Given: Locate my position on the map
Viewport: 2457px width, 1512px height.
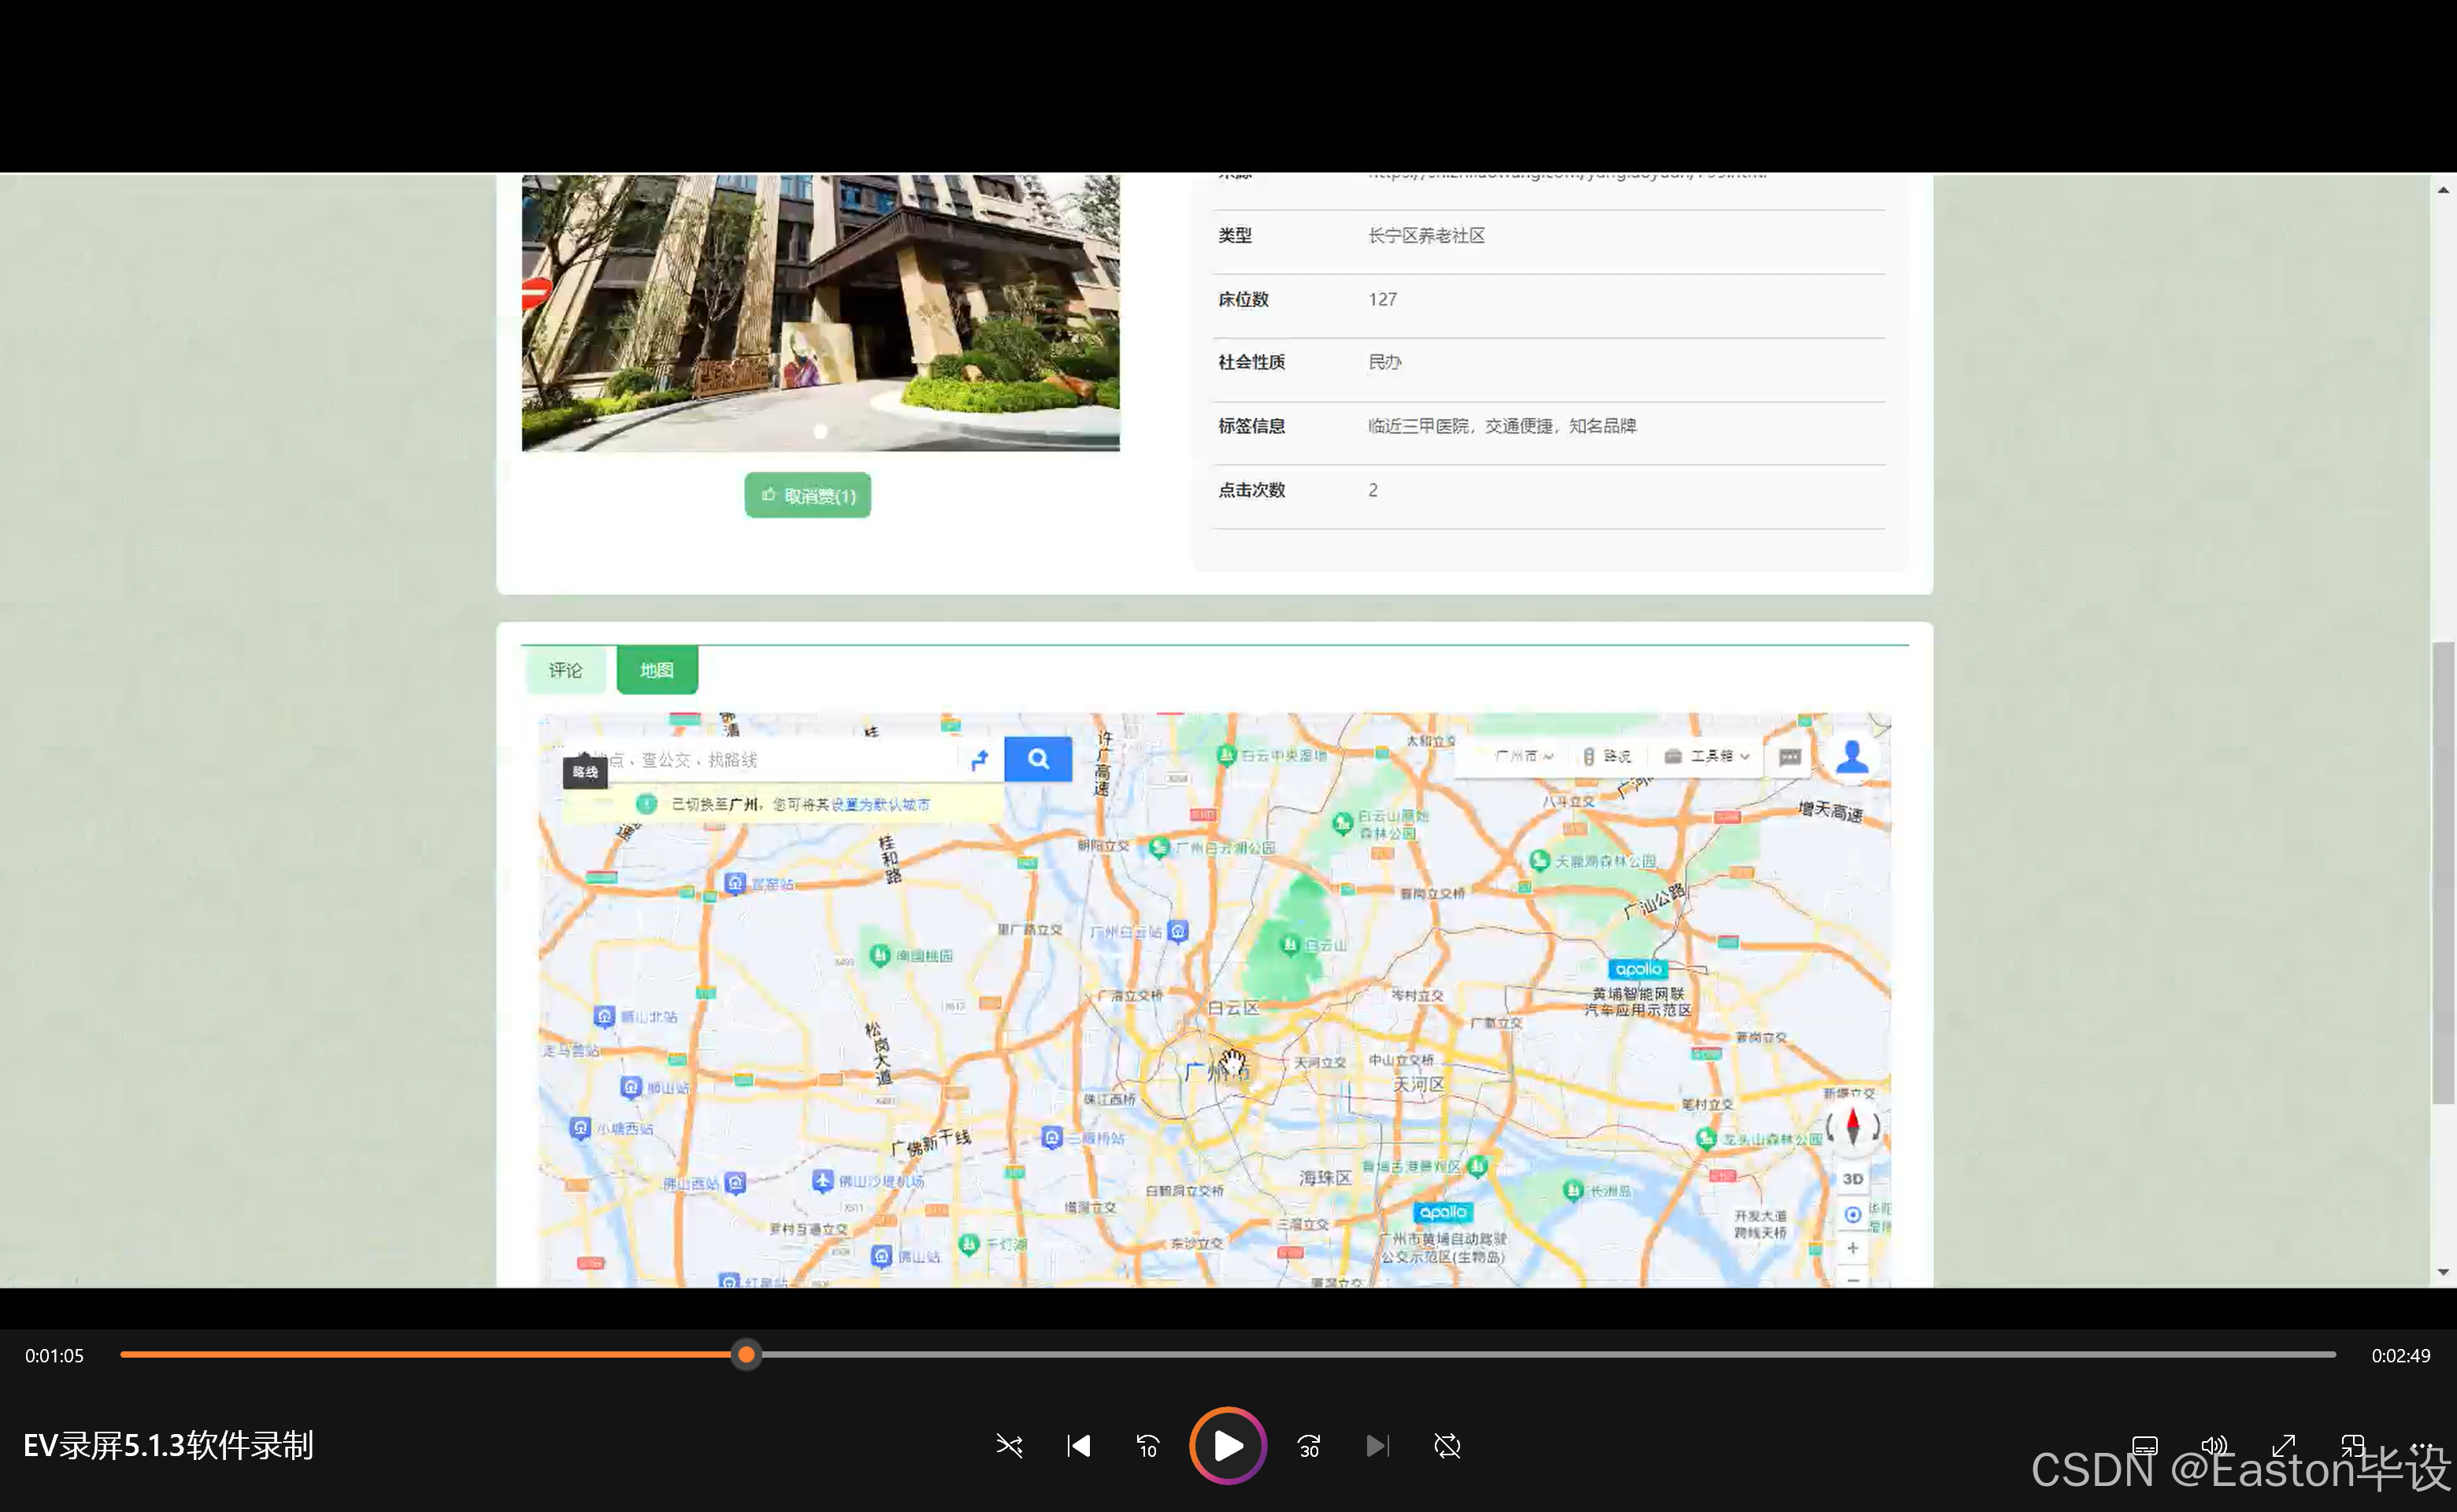Looking at the screenshot, I should tap(1853, 1214).
